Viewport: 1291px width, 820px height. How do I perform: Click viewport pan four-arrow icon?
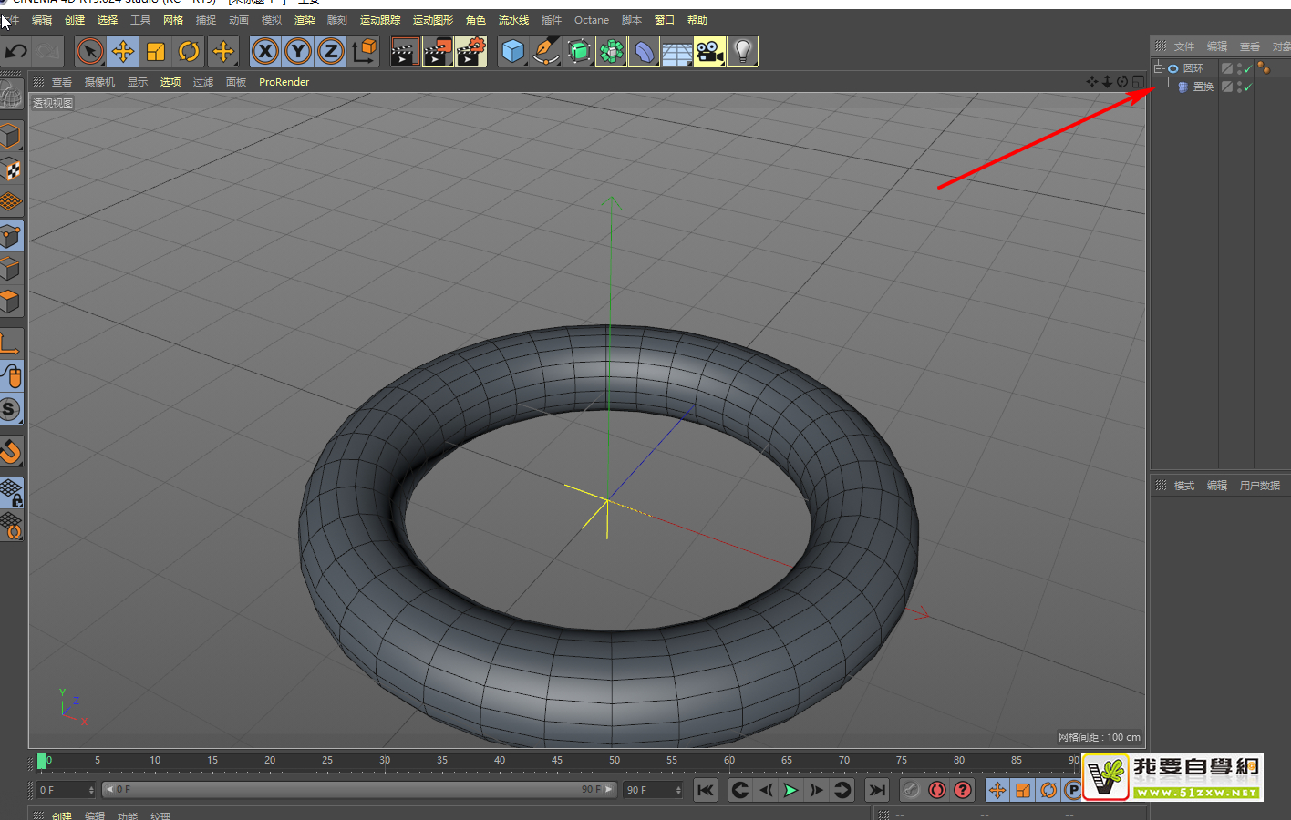(x=1092, y=82)
